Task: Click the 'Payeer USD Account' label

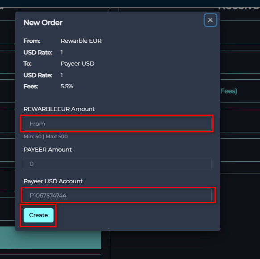Action: point(53,181)
